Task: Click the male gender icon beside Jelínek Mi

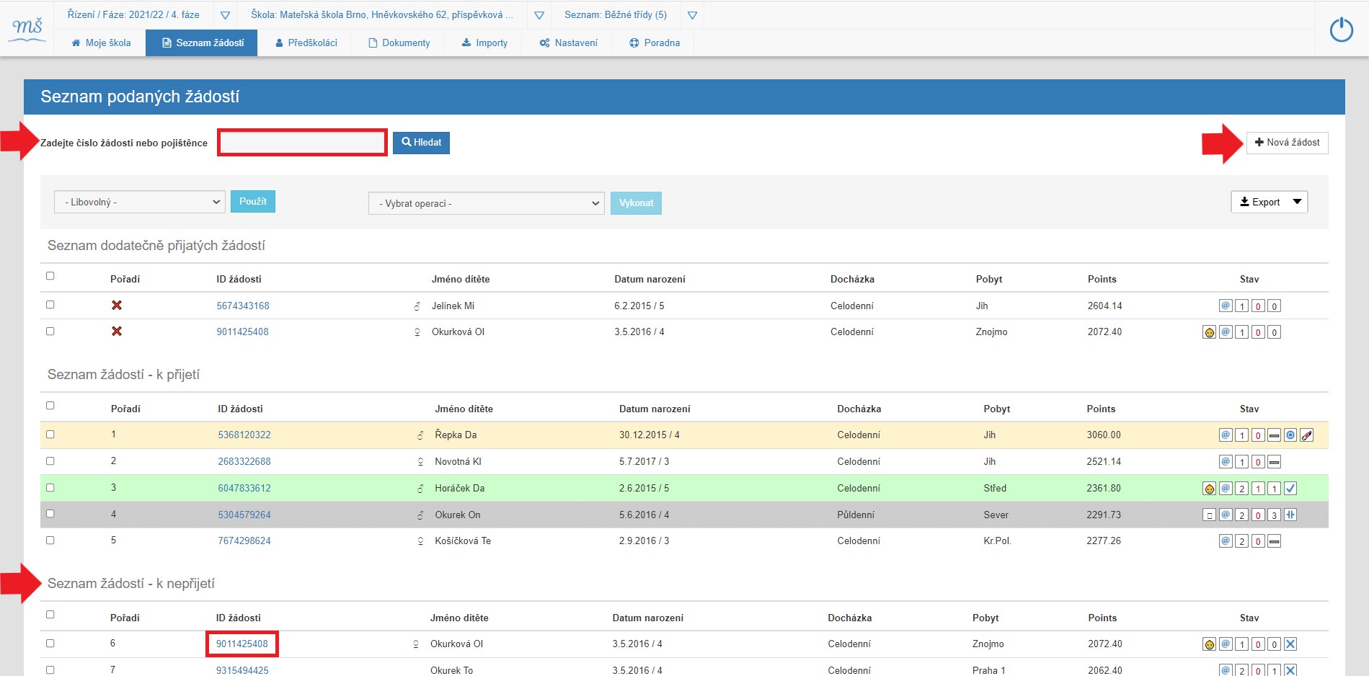Action: click(x=417, y=306)
